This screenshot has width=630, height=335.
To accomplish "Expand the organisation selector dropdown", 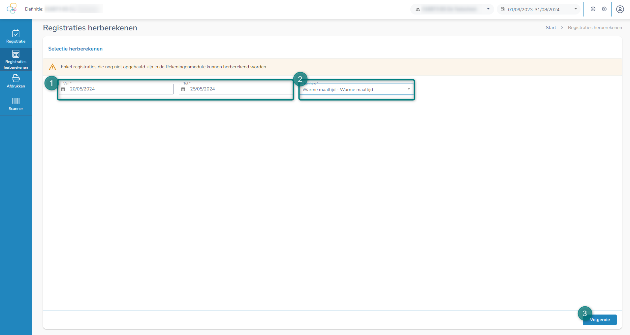I will click(x=452, y=9).
